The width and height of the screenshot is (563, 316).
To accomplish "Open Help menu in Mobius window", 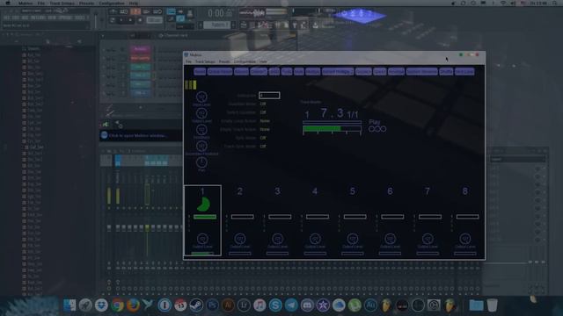I will [x=263, y=61].
